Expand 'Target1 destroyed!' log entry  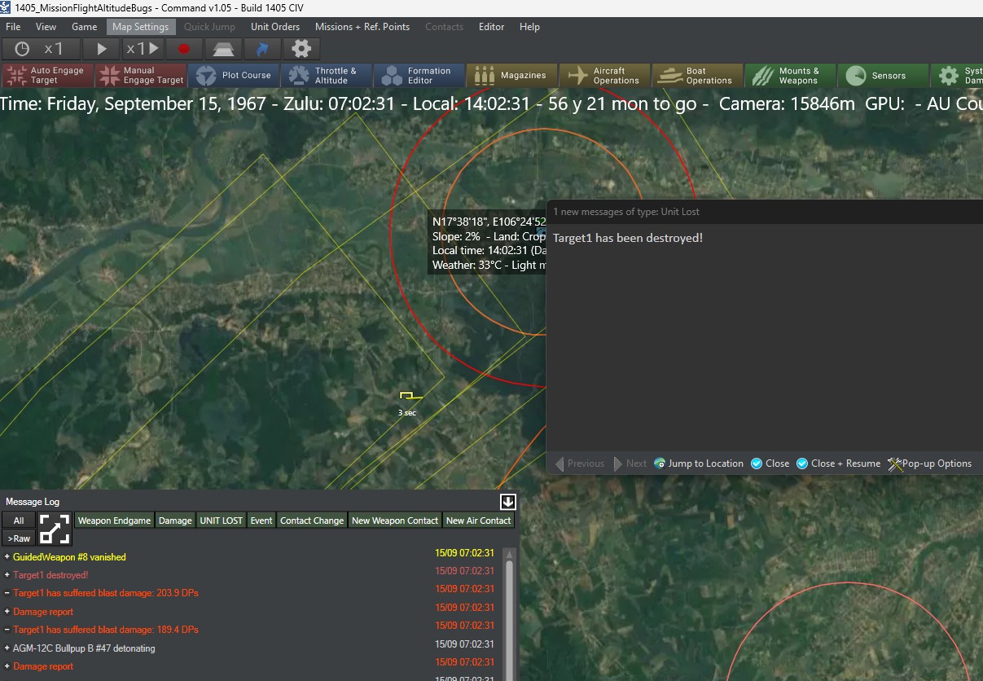(x=7, y=575)
